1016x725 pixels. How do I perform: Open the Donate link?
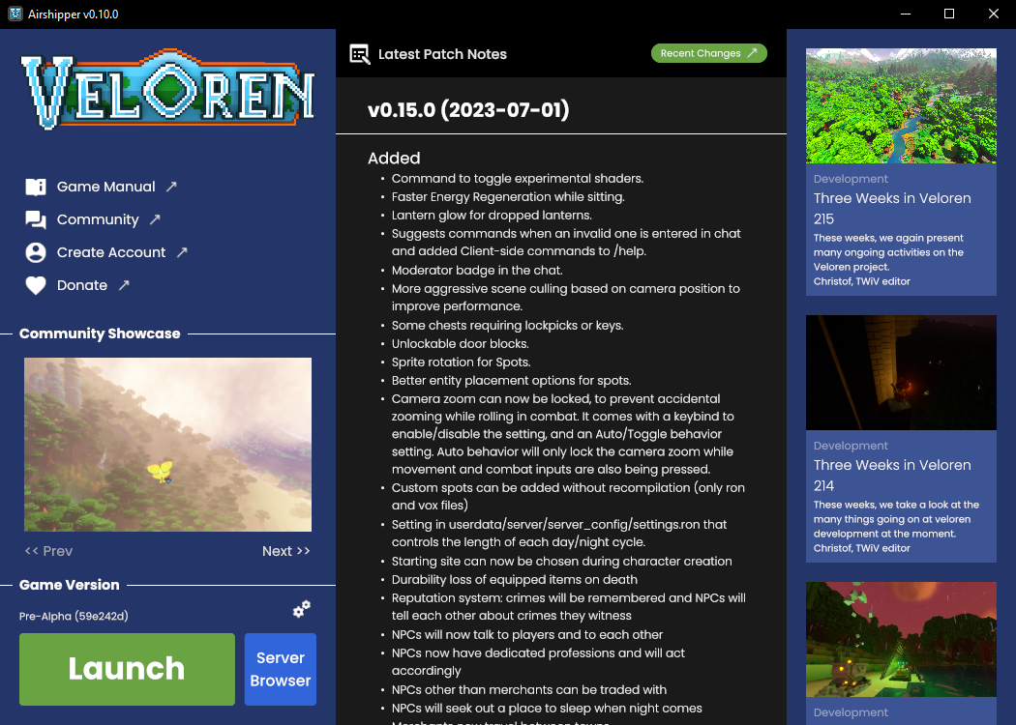pos(82,285)
